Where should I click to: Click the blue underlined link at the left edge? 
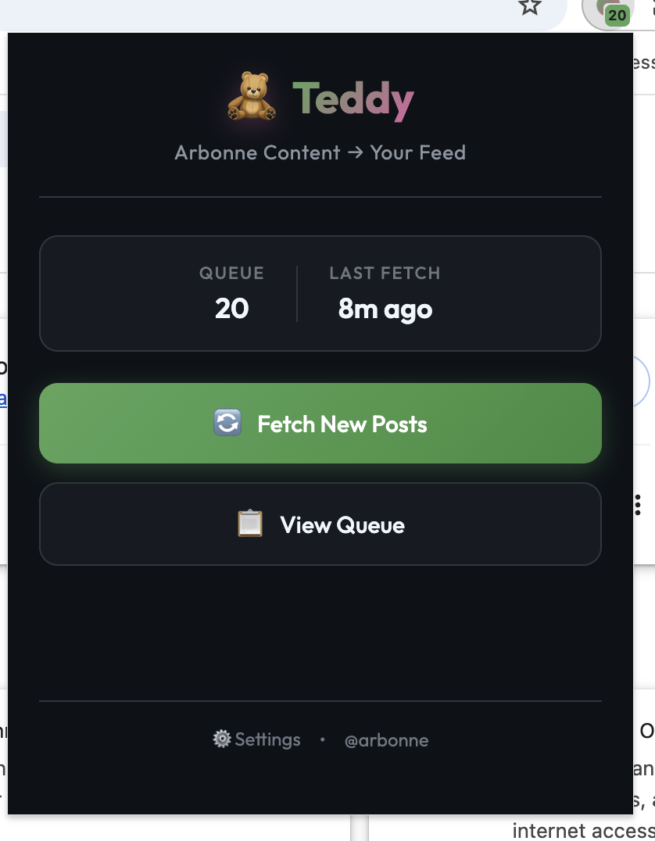pyautogui.click(x=3, y=399)
